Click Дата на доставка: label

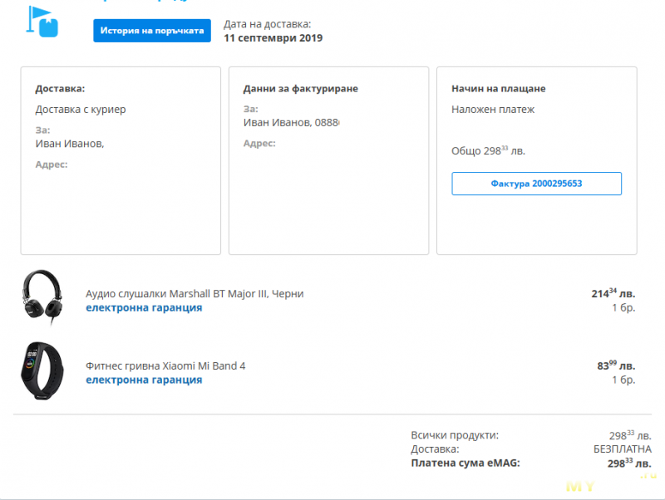[x=267, y=24]
